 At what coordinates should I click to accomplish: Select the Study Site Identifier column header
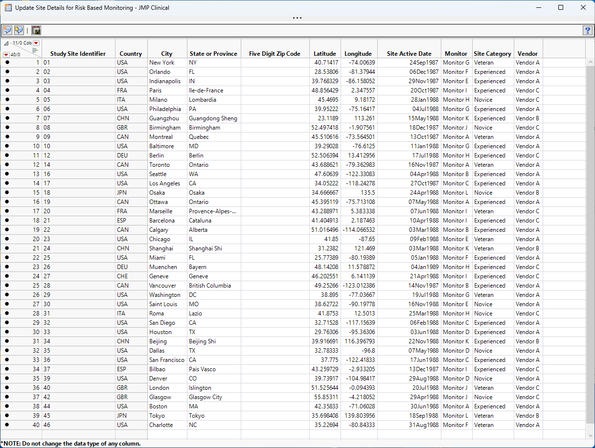click(78, 54)
